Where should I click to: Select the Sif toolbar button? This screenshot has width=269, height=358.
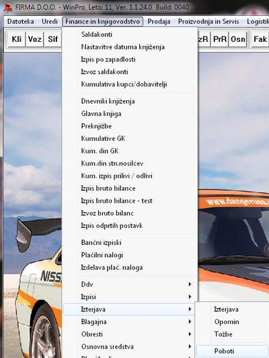pyautogui.click(x=53, y=39)
